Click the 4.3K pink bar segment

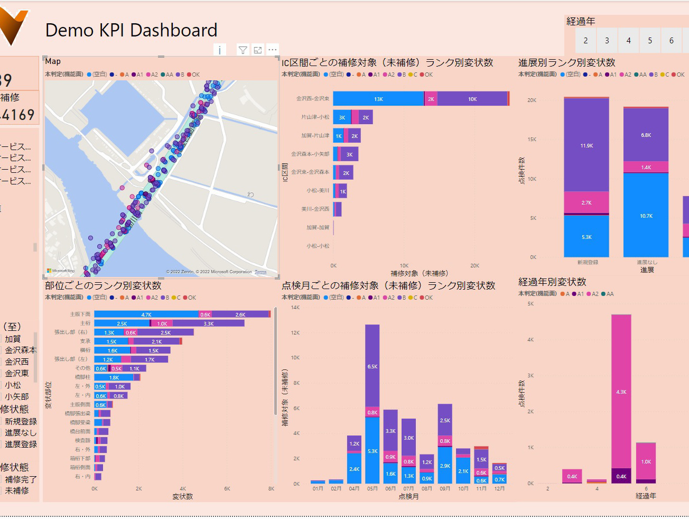(621, 392)
